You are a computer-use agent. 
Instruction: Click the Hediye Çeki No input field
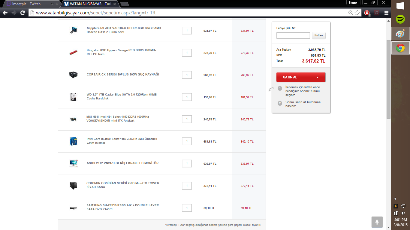pyautogui.click(x=293, y=36)
